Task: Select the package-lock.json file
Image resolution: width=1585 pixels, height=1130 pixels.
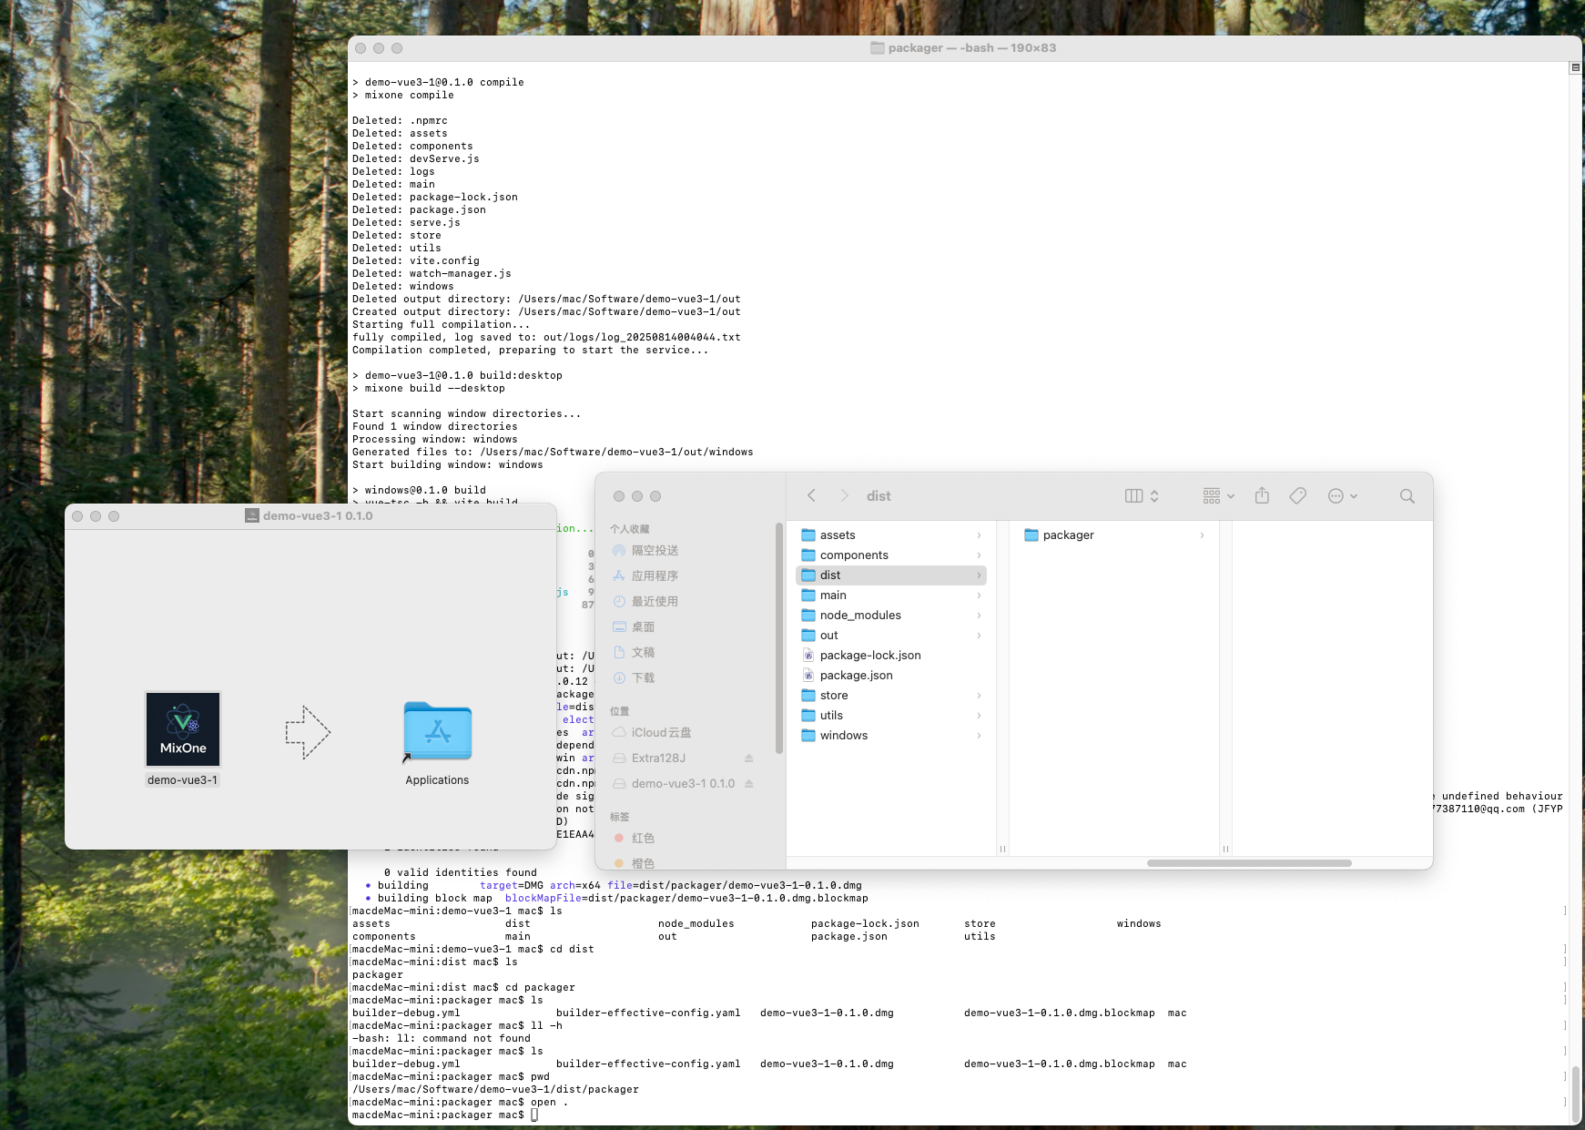Action: pyautogui.click(x=890, y=655)
